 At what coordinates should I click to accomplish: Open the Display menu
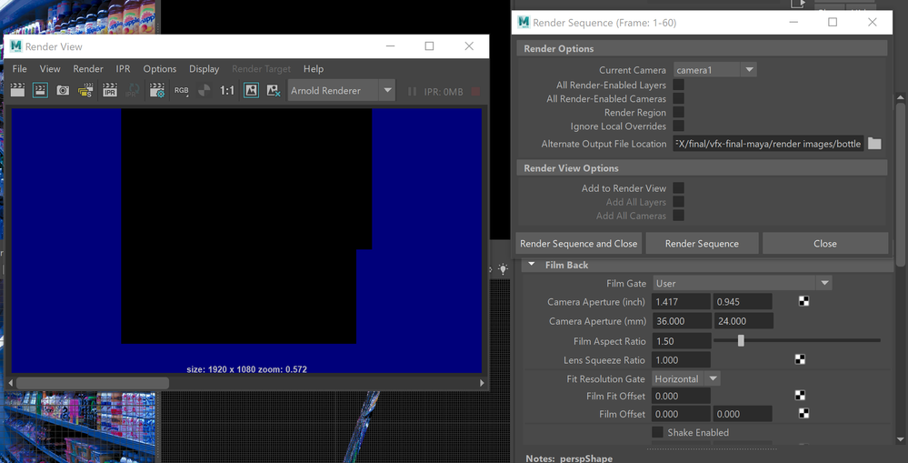204,69
